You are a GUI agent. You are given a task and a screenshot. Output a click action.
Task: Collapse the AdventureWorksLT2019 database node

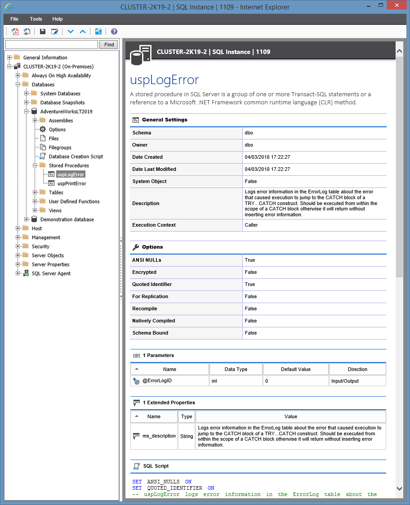tap(27, 112)
